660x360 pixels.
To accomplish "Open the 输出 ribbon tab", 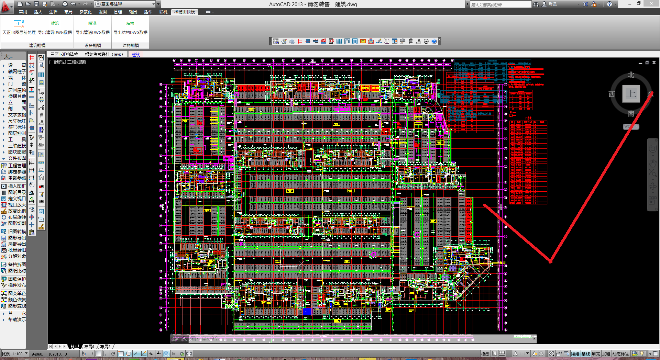I will pos(133,12).
